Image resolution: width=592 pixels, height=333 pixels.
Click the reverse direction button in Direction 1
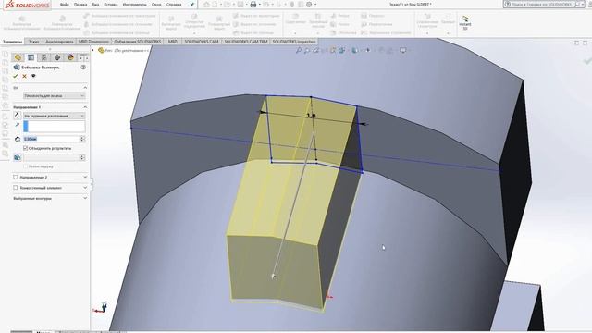(17, 116)
